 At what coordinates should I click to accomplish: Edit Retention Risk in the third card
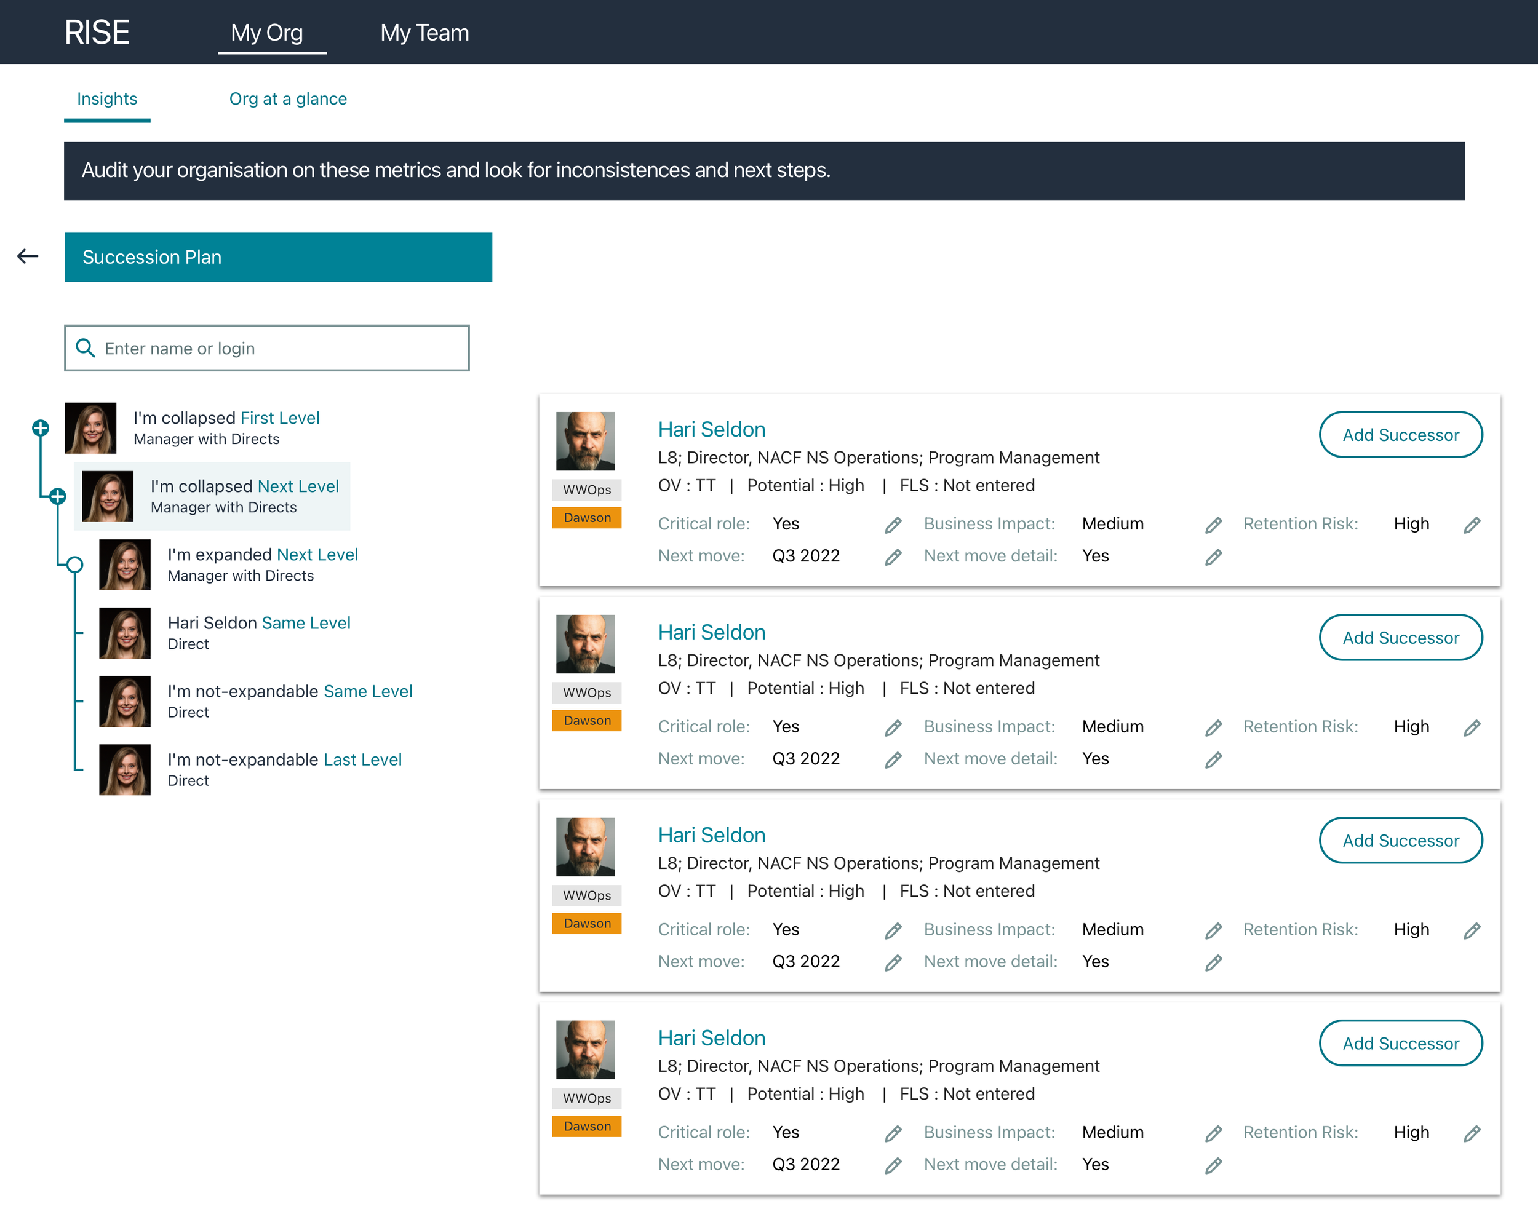coord(1472,930)
